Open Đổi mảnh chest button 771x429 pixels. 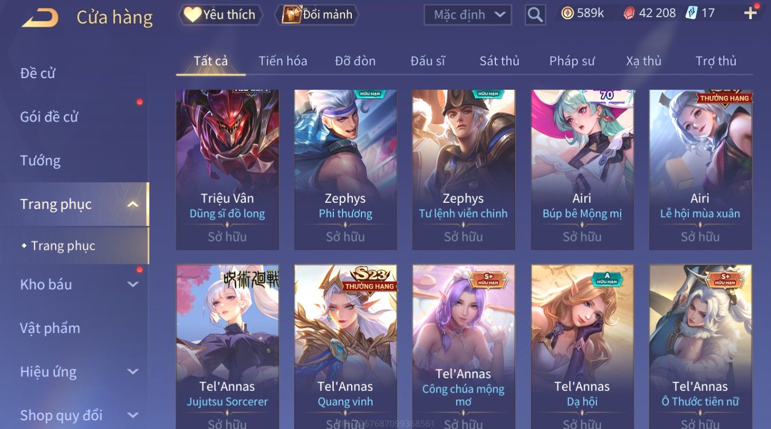(317, 15)
